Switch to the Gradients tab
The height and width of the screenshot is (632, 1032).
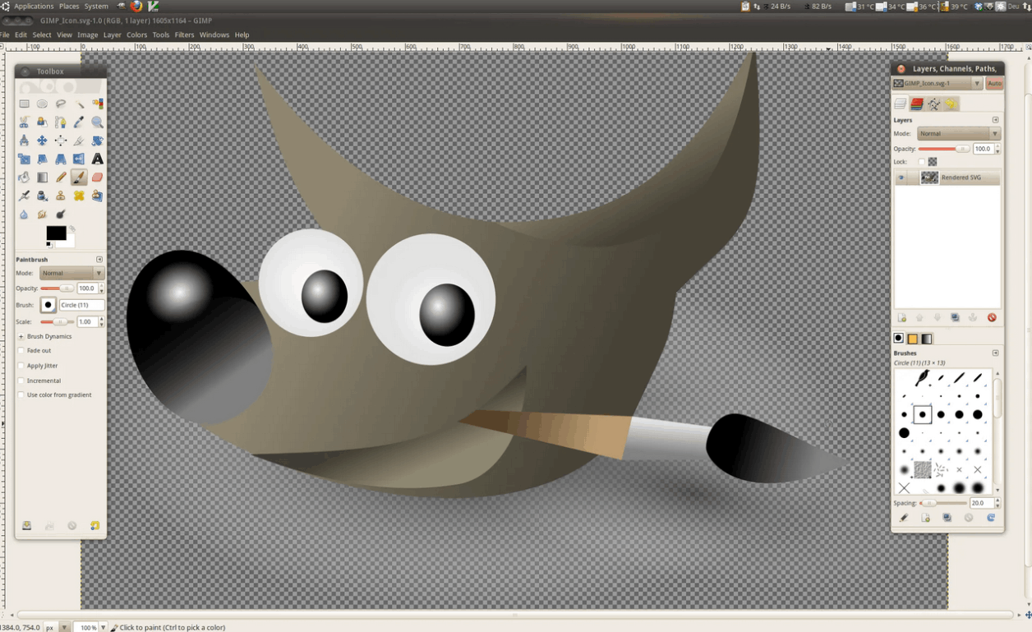pyautogui.click(x=927, y=339)
